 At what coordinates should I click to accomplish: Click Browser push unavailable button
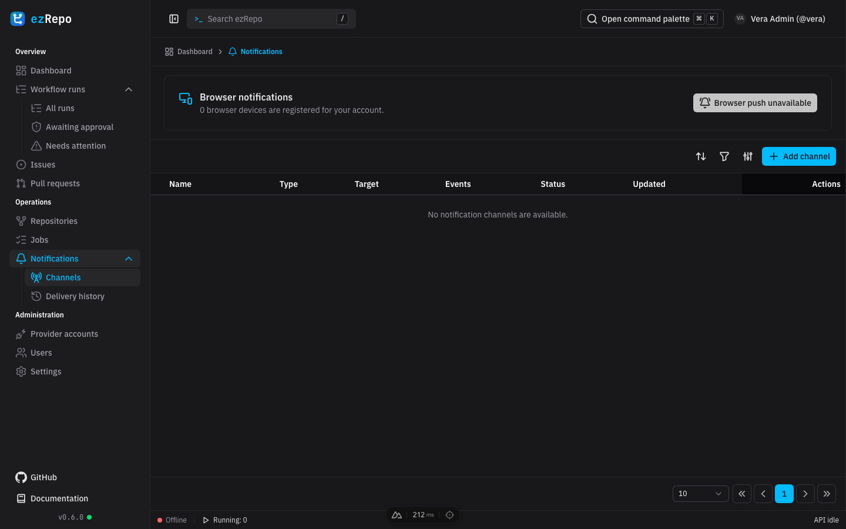coord(755,103)
